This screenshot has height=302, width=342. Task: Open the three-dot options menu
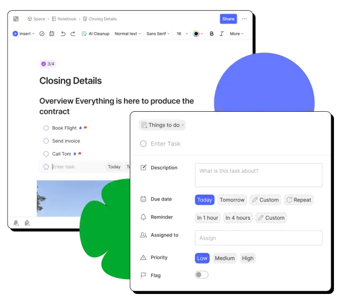pyautogui.click(x=244, y=19)
